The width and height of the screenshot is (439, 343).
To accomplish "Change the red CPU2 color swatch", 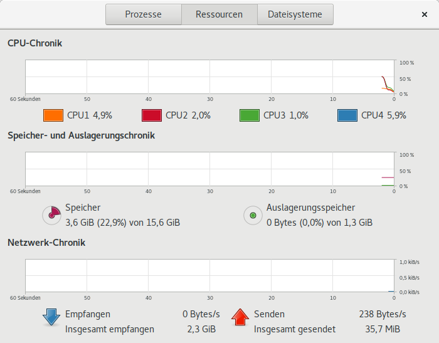I will [x=152, y=115].
